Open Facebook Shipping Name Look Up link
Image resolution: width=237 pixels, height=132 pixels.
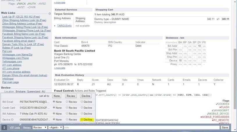(x=25, y=37)
